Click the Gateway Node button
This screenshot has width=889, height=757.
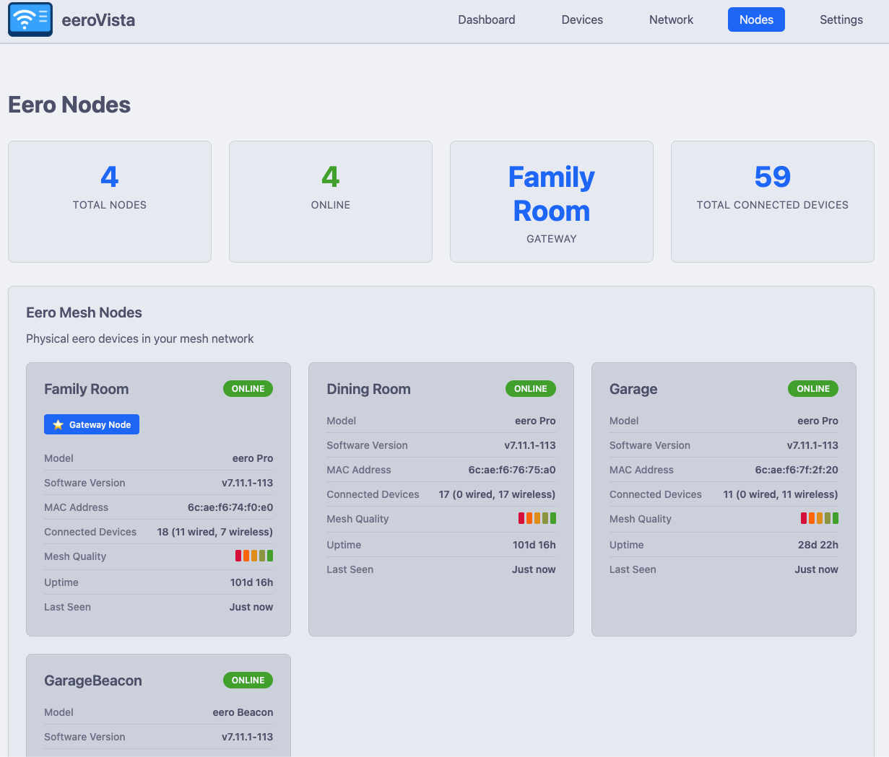(92, 425)
